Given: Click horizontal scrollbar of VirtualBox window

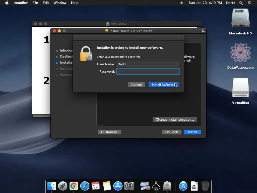Looking at the screenshot, I should (41, 116).
